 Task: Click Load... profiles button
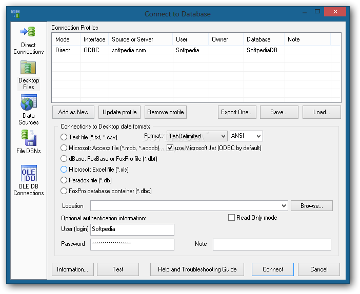pos(322,112)
